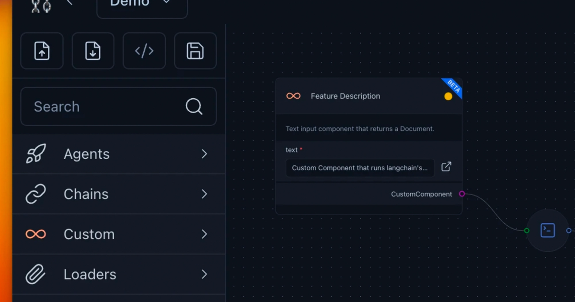575x302 pixels.
Task: Expand the Custom category chevron
Action: (x=205, y=234)
